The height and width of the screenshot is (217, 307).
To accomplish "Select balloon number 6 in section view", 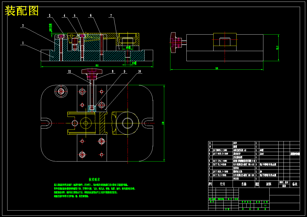I will [x=91, y=15].
